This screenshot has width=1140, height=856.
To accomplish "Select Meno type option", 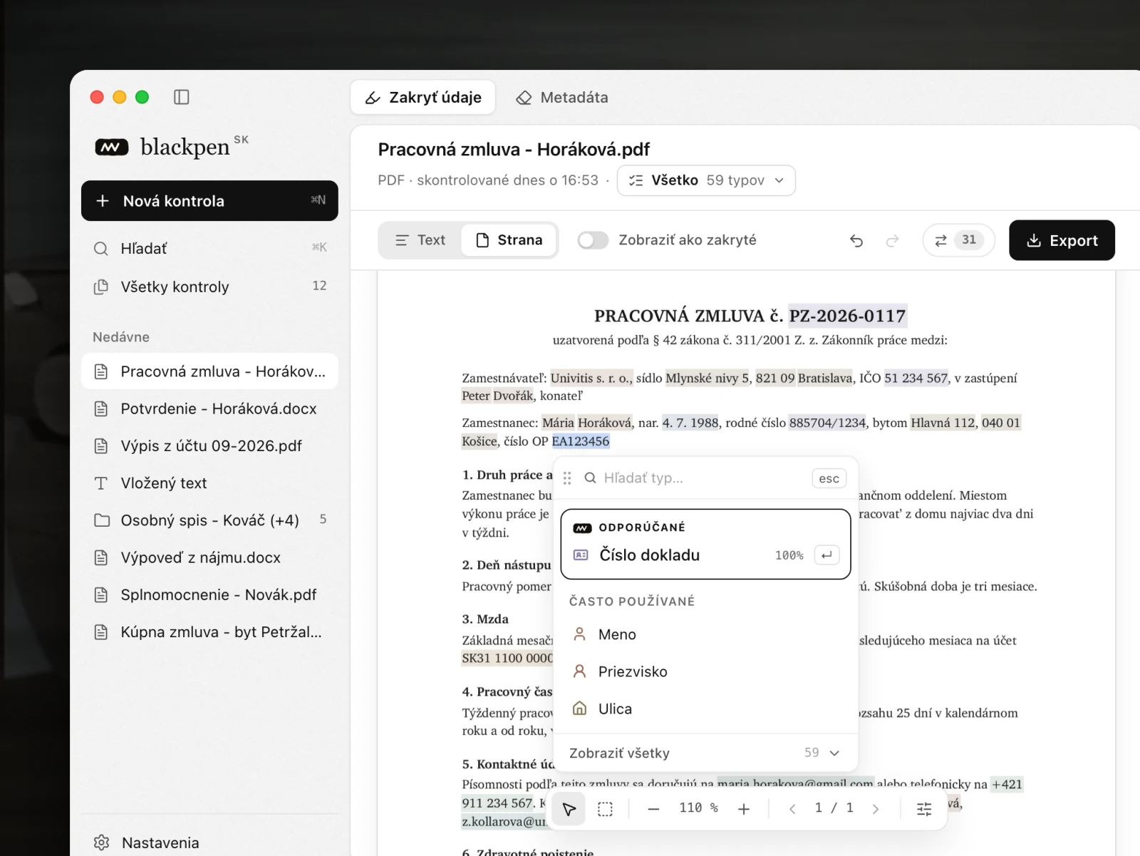I will (705, 634).
